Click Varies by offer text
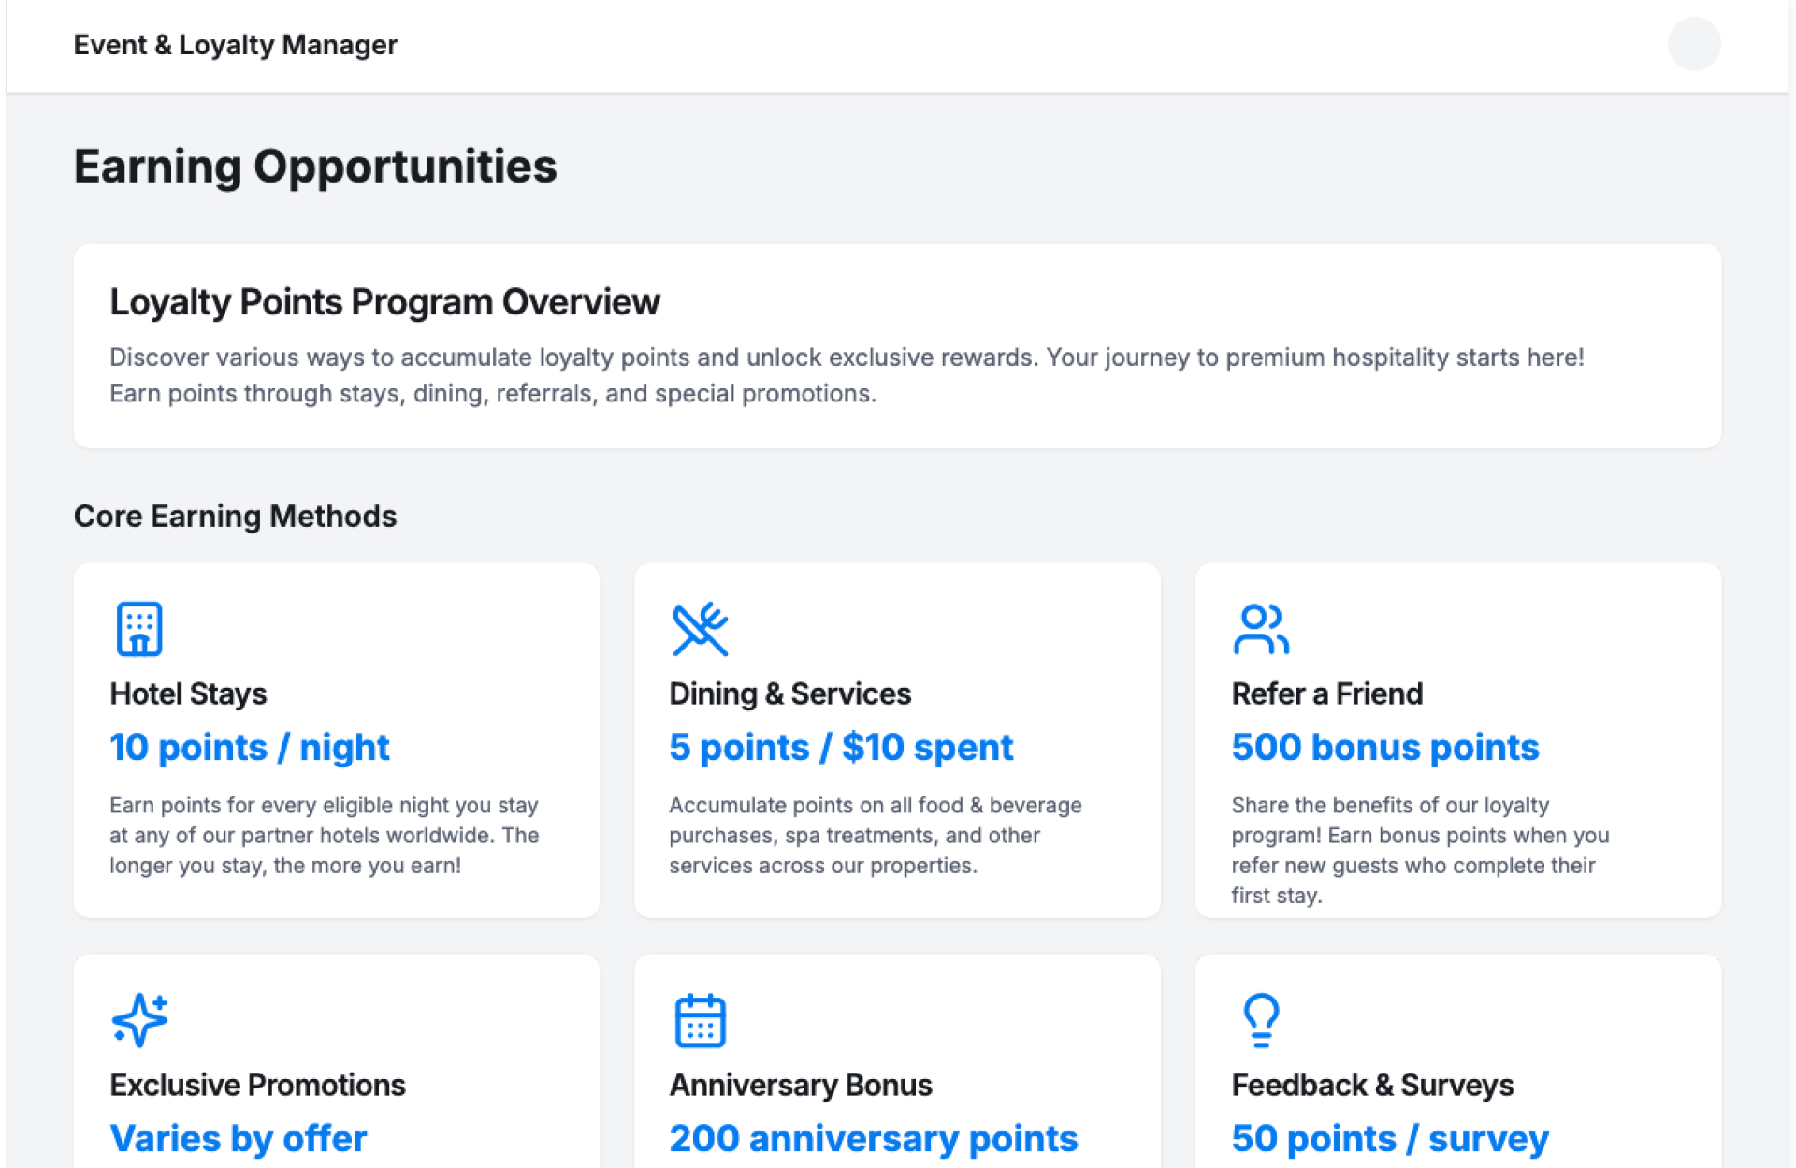This screenshot has width=1796, height=1168. click(x=238, y=1138)
